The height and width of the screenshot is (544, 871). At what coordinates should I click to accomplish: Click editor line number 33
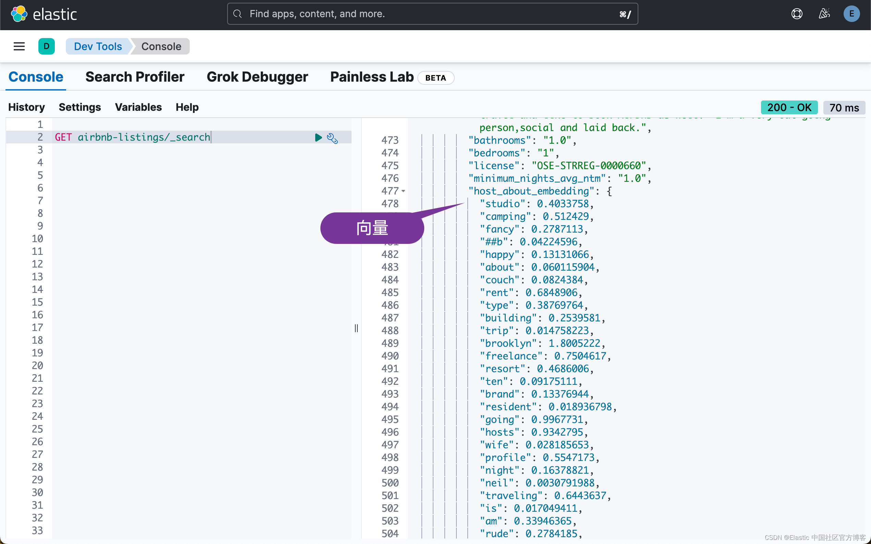point(37,530)
